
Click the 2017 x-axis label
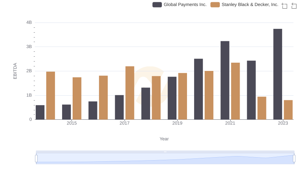125,123
